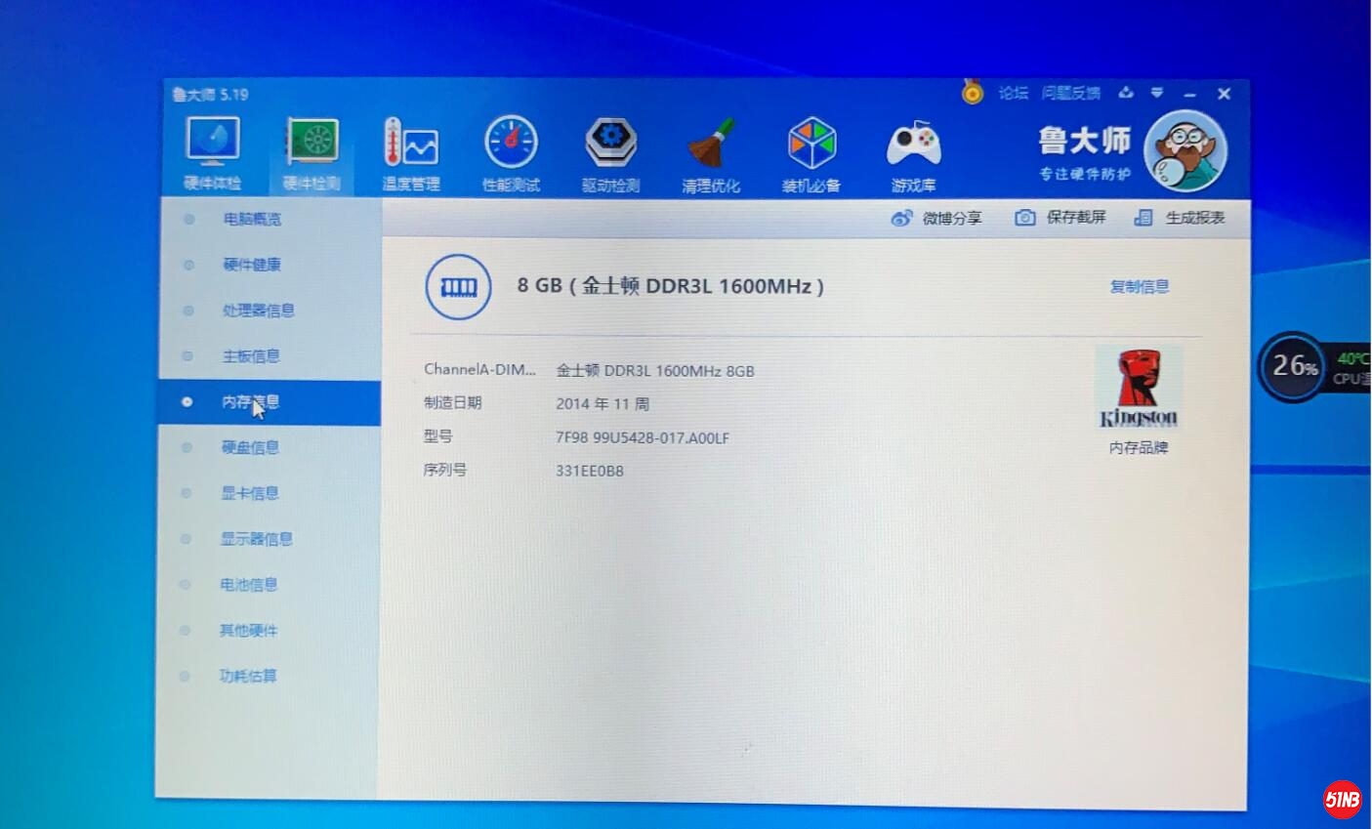1372x829 pixels.
Task: Select the 内存信息 memory info item
Action: (x=270, y=402)
